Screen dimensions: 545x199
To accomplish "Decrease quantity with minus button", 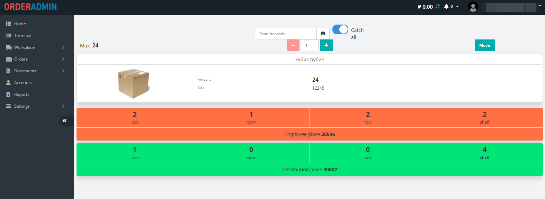I will click(x=293, y=45).
